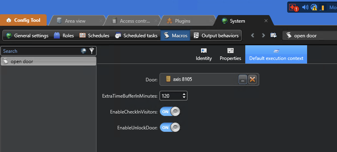Image resolution: width=337 pixels, height=152 pixels.
Task: Open the Config Tool home tab
Action: (x=23, y=20)
